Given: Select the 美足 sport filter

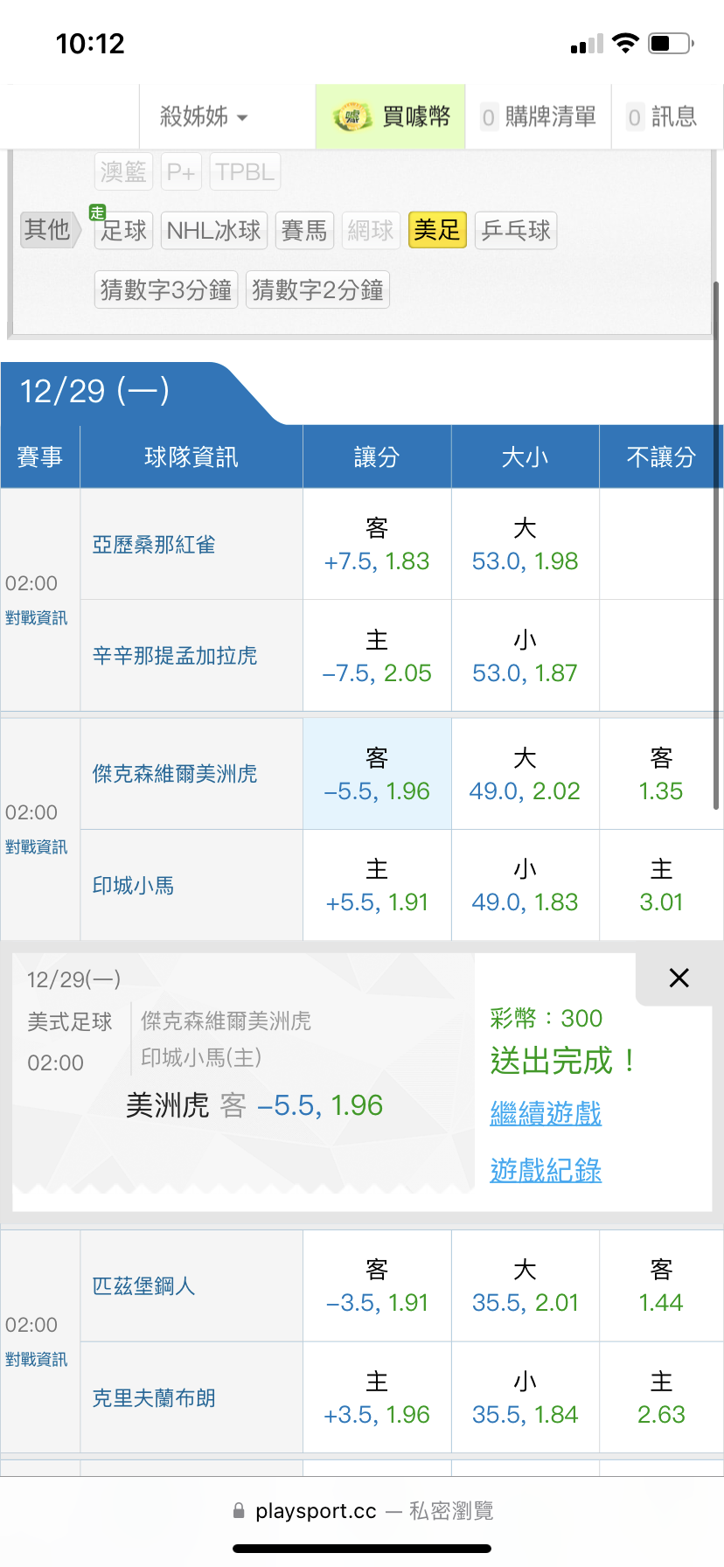Looking at the screenshot, I should click(437, 230).
